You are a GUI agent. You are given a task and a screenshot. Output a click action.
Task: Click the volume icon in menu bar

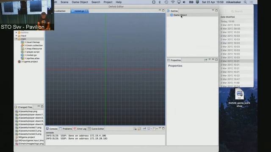pos(184,2)
